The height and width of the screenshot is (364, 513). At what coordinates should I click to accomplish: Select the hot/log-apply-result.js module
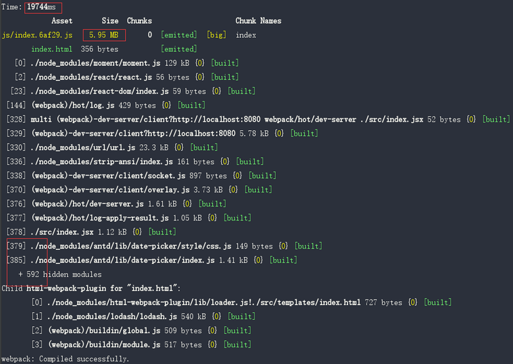coord(100,218)
